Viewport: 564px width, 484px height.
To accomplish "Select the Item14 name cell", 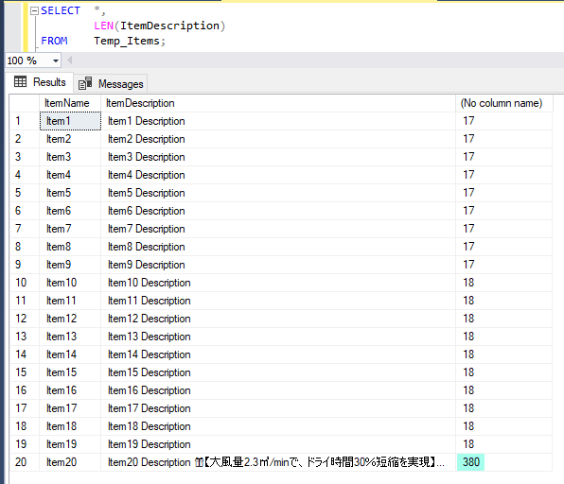I will pos(70,354).
